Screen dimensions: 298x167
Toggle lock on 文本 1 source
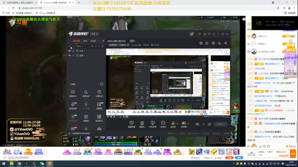click(73, 51)
